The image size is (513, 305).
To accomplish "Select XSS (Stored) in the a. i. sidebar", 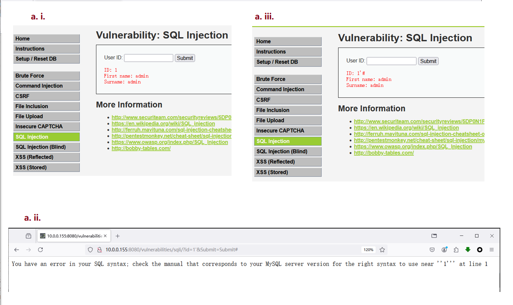I will [x=46, y=167].
